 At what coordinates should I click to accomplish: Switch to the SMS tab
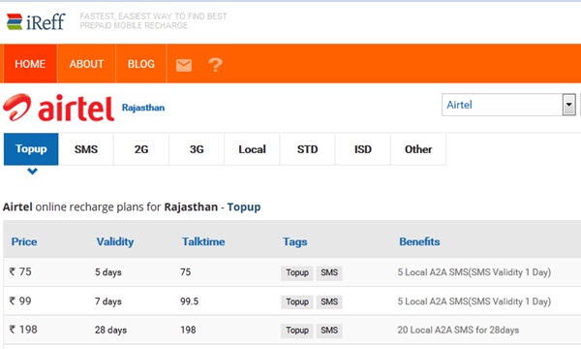[x=86, y=149]
